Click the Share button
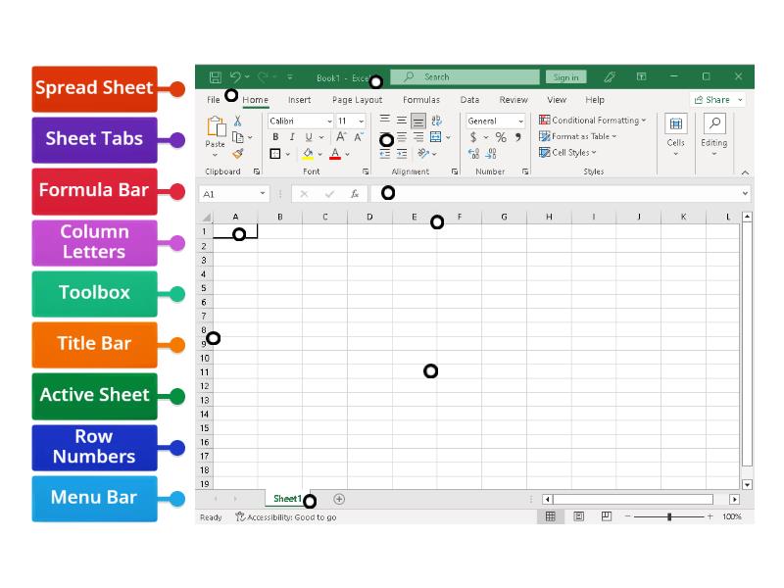Viewport: 784px width, 588px height. click(x=716, y=99)
